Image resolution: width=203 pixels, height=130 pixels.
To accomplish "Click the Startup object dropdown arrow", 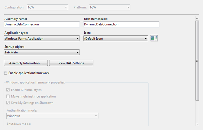I will [77, 53].
